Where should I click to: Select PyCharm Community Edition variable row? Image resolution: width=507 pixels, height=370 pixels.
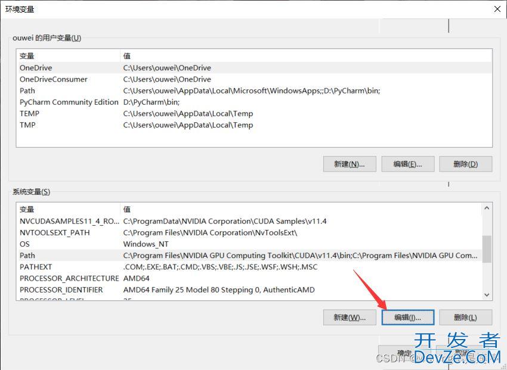(x=254, y=102)
